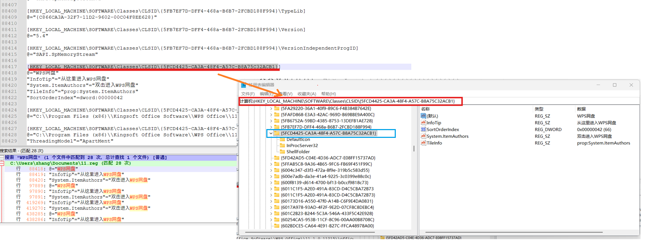The width and height of the screenshot is (660, 249).
Task: Select the InProcServer32 subkey folder icon
Action: pyautogui.click(x=282, y=146)
